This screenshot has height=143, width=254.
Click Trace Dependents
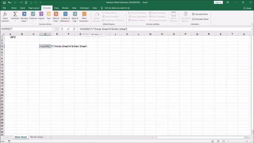(138, 17)
